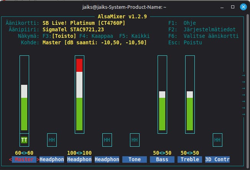This screenshot has height=170, width=250.
Task: Select the Bass channel label
Action: 162,159
